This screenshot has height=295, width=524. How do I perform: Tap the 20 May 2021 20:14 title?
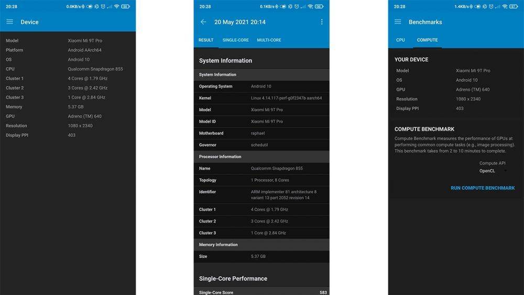240,22
